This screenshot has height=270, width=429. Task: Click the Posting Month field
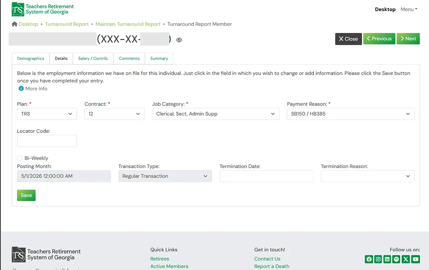click(x=64, y=176)
